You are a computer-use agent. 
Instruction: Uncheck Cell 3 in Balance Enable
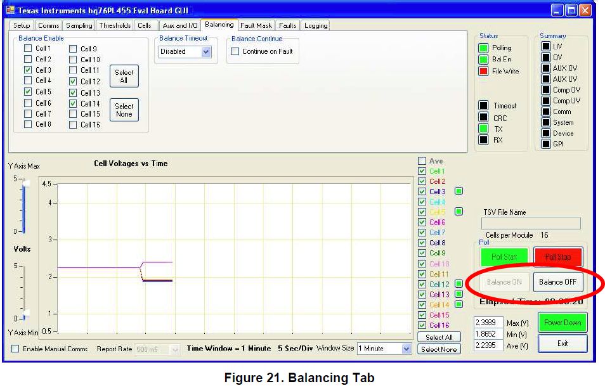(28, 70)
